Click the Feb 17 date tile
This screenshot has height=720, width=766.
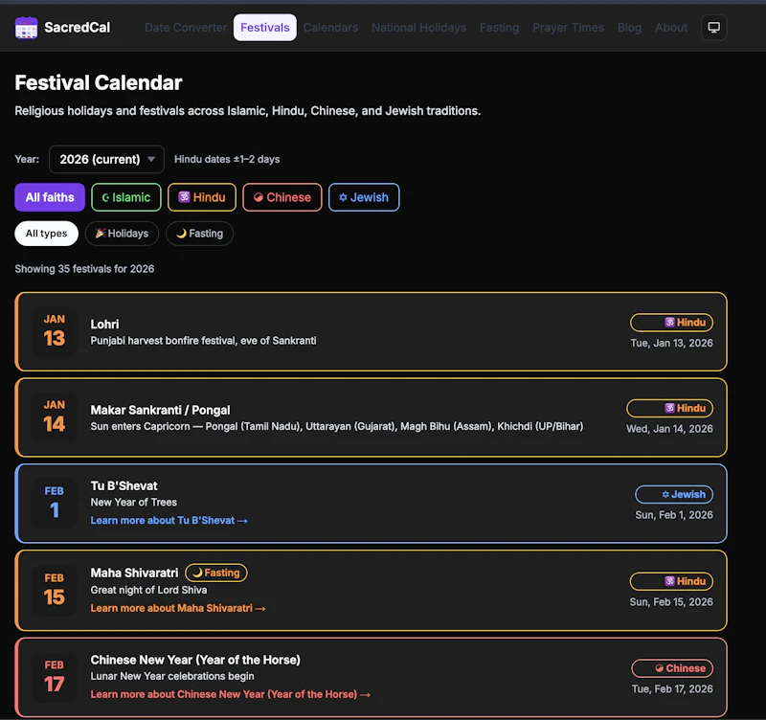55,677
